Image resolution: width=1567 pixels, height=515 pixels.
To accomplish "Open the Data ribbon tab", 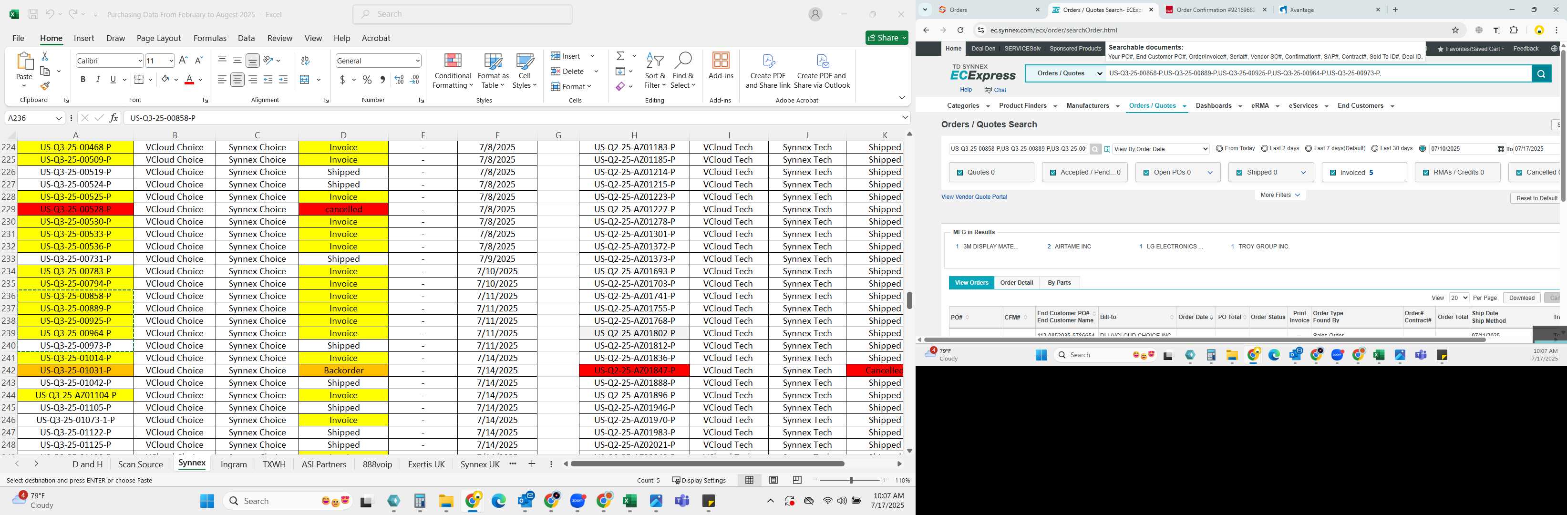I will pyautogui.click(x=247, y=38).
